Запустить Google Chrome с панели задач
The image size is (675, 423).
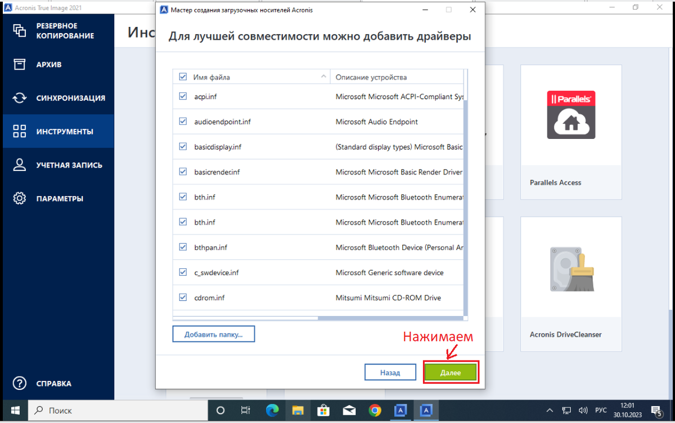point(375,411)
